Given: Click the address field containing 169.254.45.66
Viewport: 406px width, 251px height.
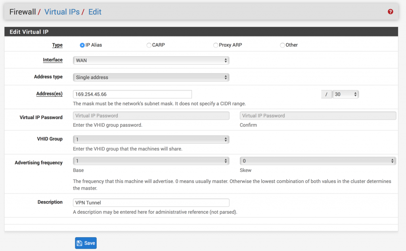Looking at the screenshot, I should click(x=132, y=94).
